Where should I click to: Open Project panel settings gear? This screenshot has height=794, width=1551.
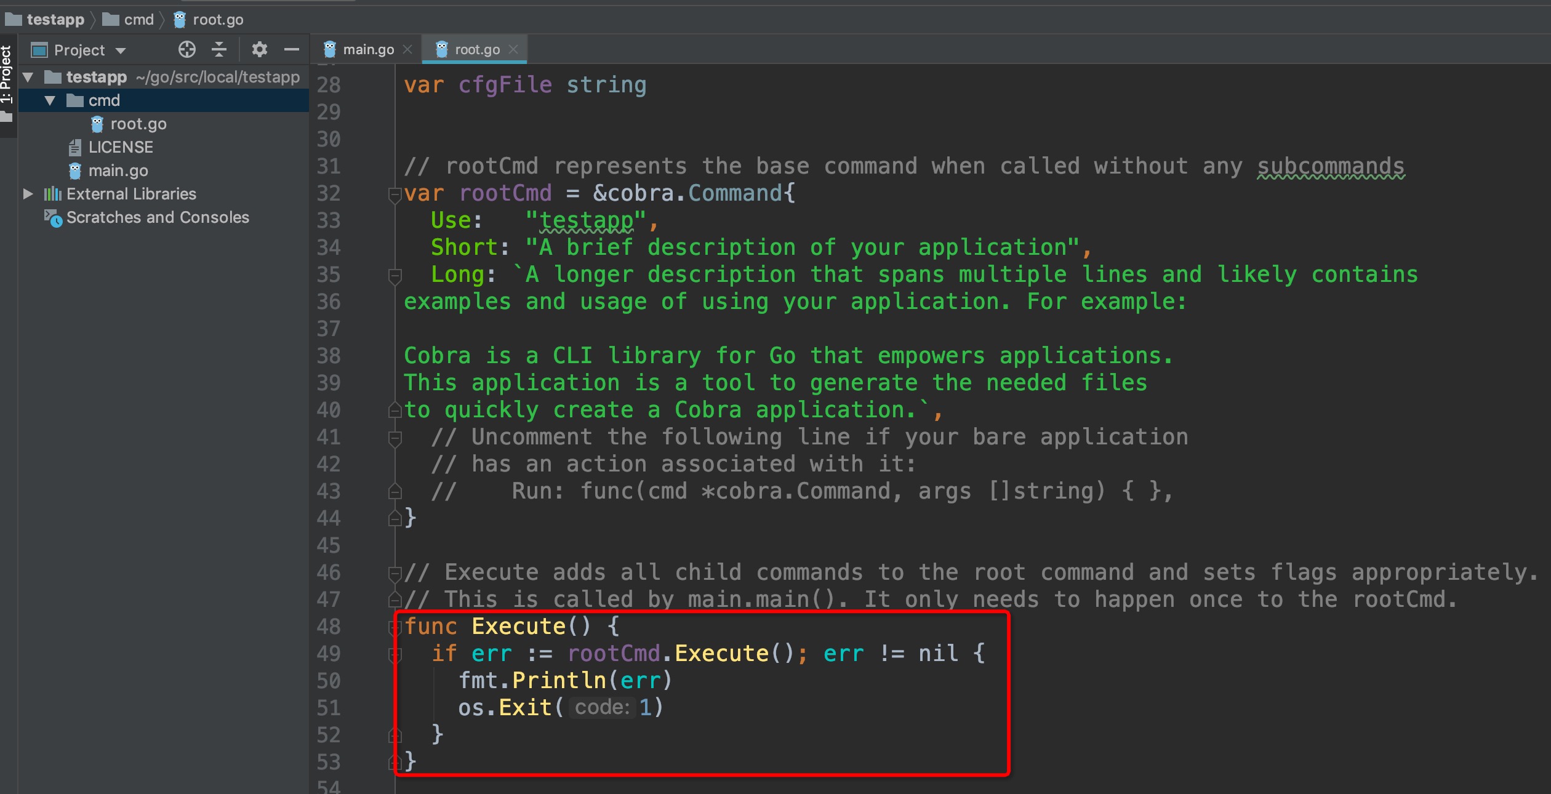[x=259, y=50]
